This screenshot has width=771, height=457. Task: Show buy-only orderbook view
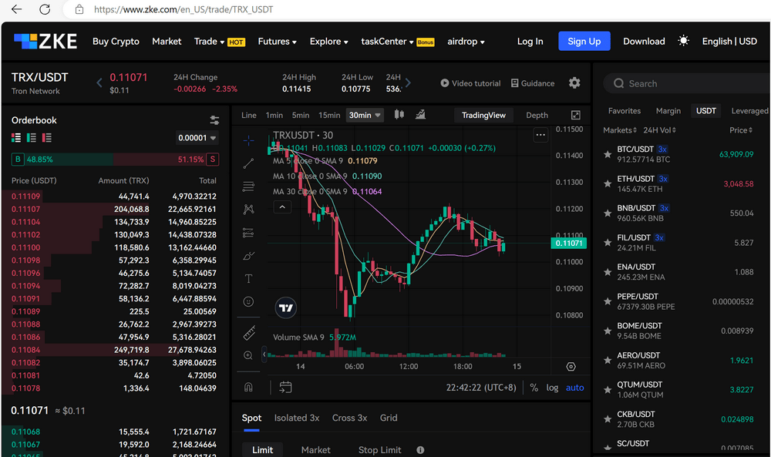tap(32, 138)
